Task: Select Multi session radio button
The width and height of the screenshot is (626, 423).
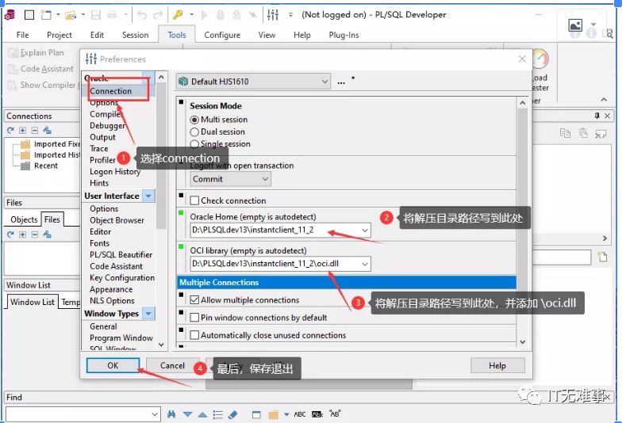Action: pyautogui.click(x=194, y=120)
